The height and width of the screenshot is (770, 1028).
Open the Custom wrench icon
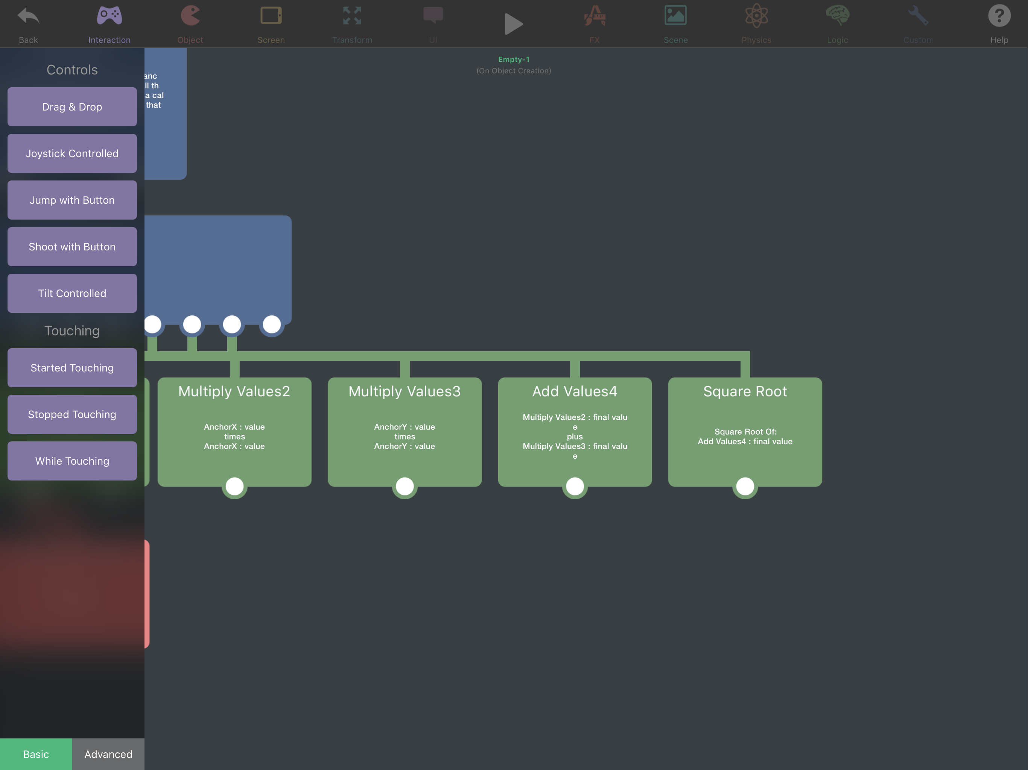point(918,23)
